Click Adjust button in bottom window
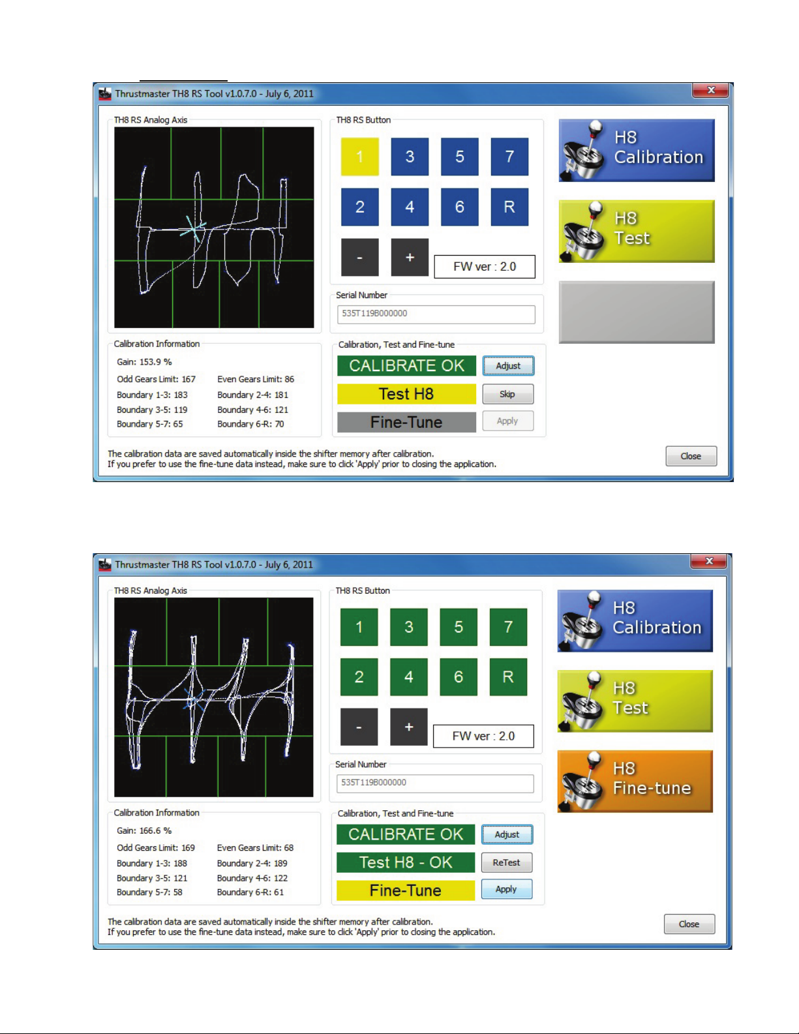Viewport: 799px width, 1034px height. pos(507,834)
